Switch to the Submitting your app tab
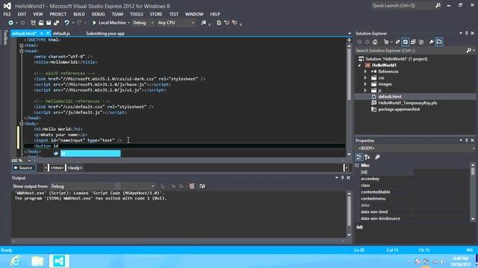Image resolution: width=478 pixels, height=268 pixels. pos(105,33)
